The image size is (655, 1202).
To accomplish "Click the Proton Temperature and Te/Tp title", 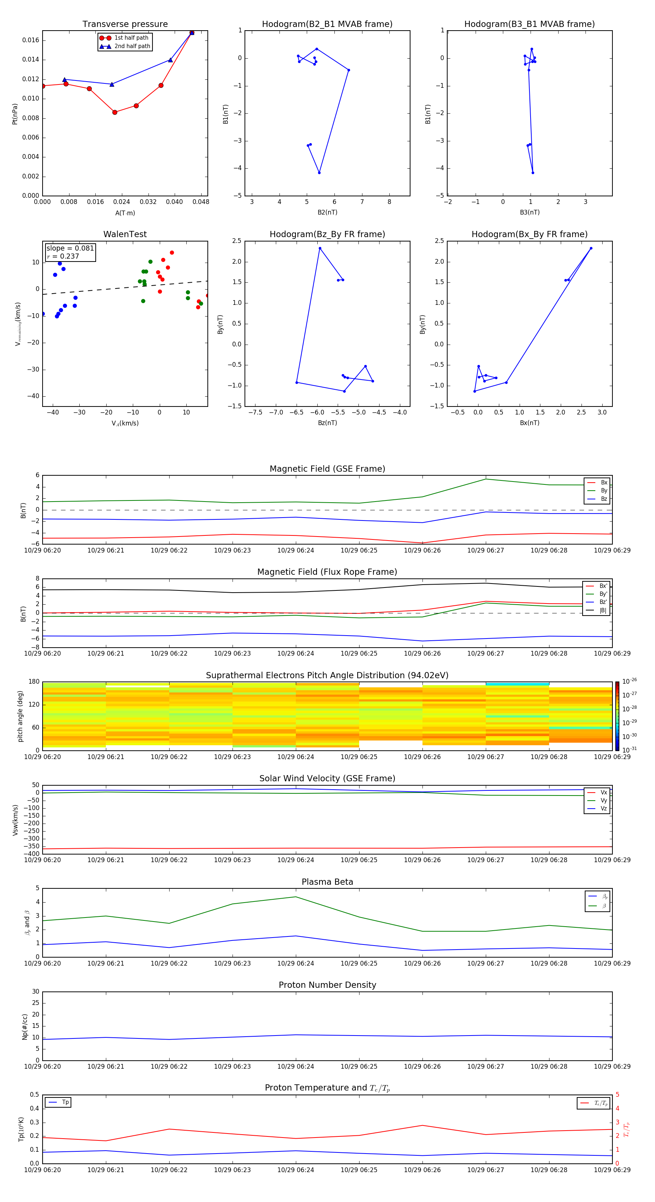I will click(327, 1088).
